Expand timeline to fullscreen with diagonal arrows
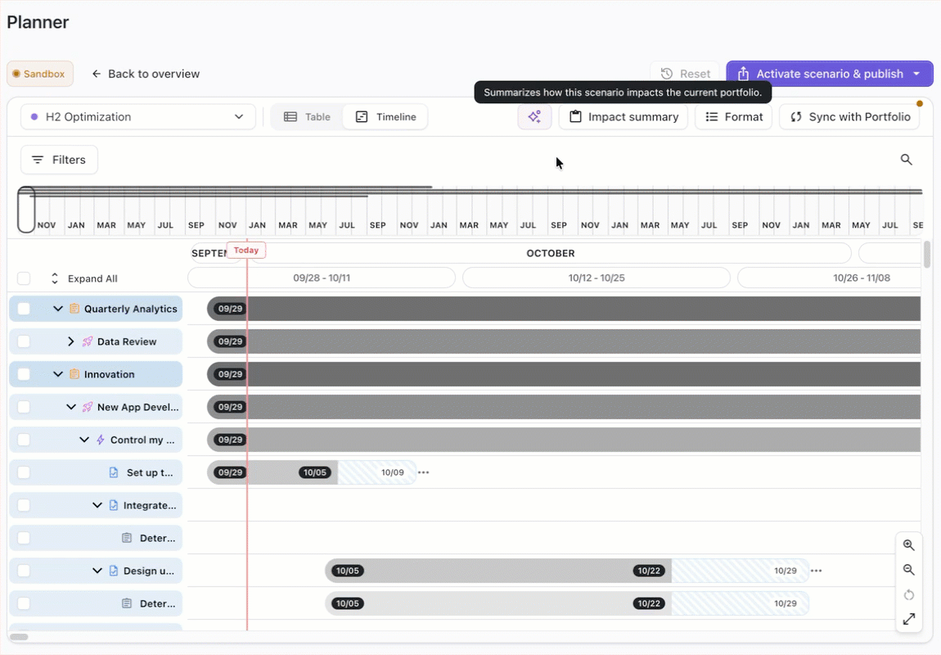Image resolution: width=941 pixels, height=655 pixels. (908, 619)
